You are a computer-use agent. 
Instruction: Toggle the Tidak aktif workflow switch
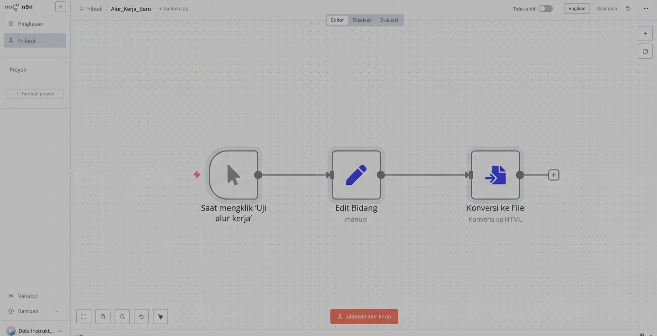545,9
